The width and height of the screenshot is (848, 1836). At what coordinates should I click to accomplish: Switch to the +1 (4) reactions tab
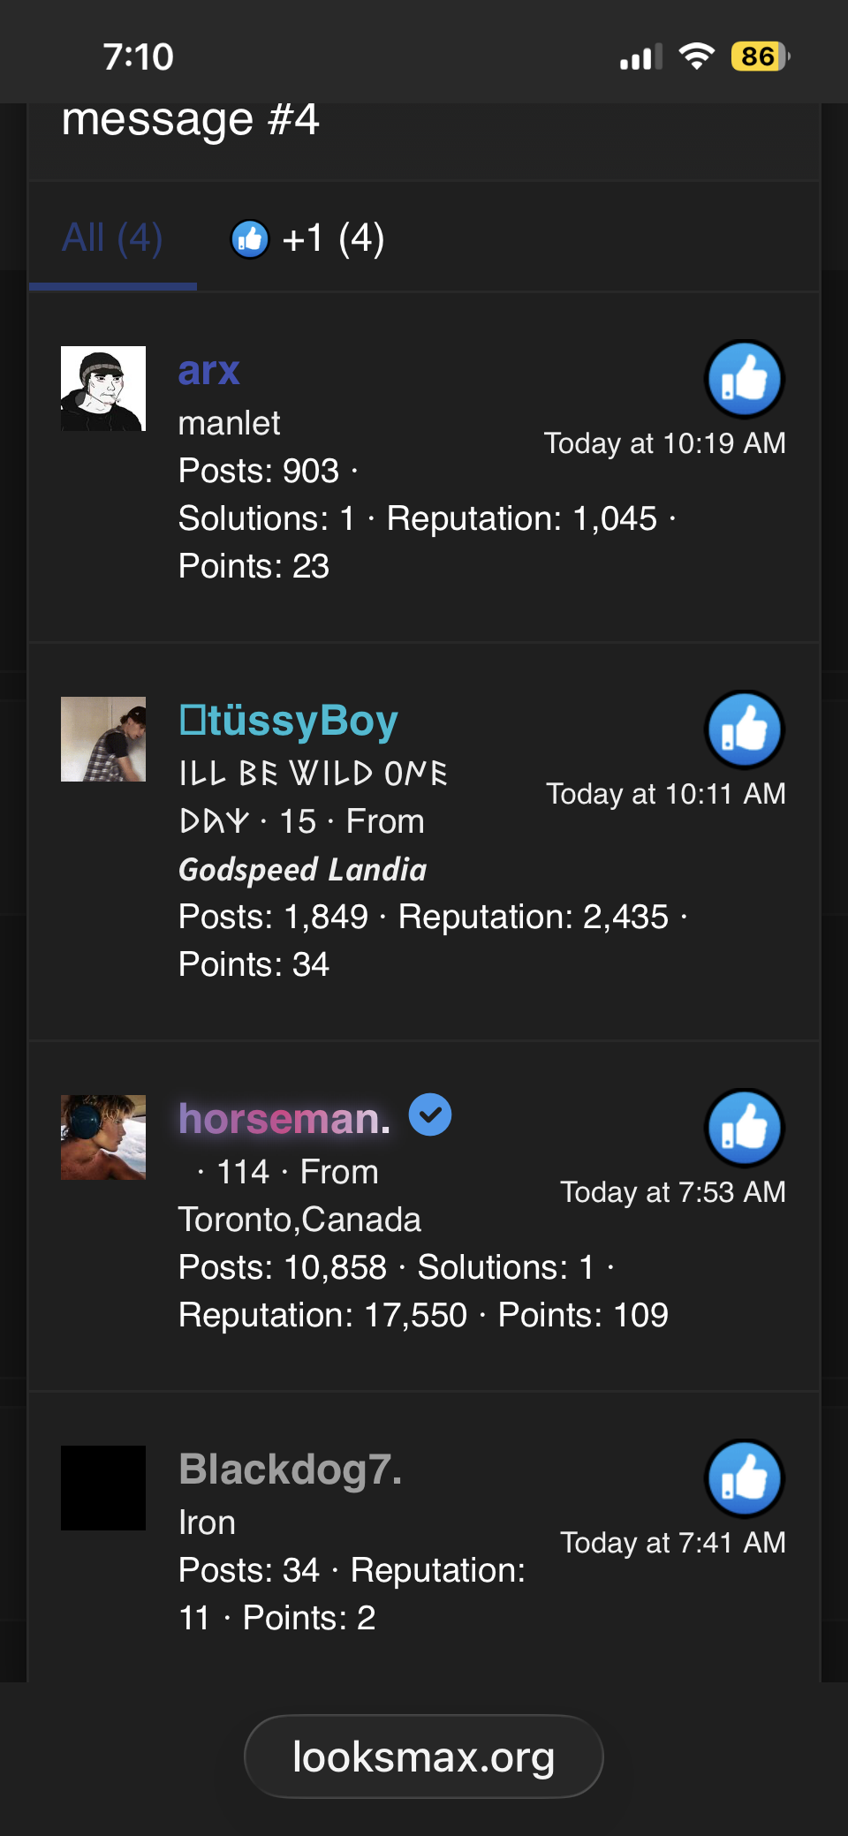307,238
